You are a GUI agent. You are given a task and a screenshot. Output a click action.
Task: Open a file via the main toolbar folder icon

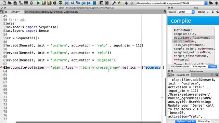pos(10,3)
